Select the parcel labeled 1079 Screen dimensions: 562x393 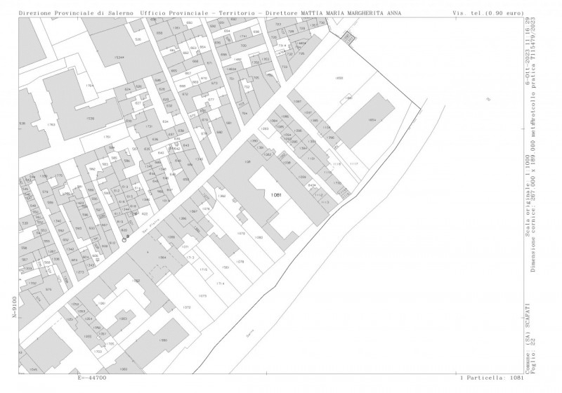click(x=240, y=234)
